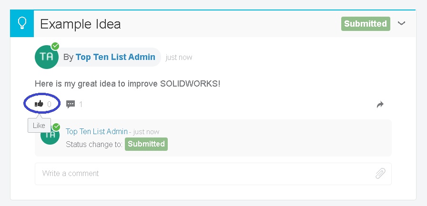427x206 pixels.
Task: Click the comment count number 1
Action: click(81, 104)
